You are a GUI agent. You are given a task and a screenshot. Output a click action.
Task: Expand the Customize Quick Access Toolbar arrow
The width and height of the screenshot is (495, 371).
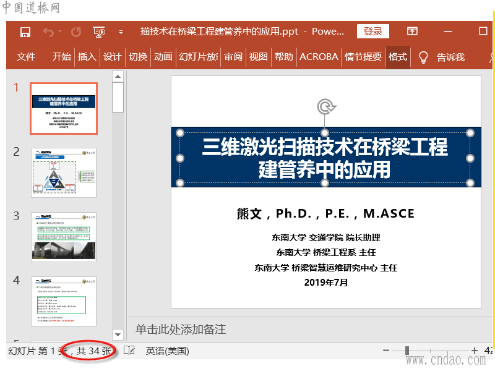click(x=121, y=32)
